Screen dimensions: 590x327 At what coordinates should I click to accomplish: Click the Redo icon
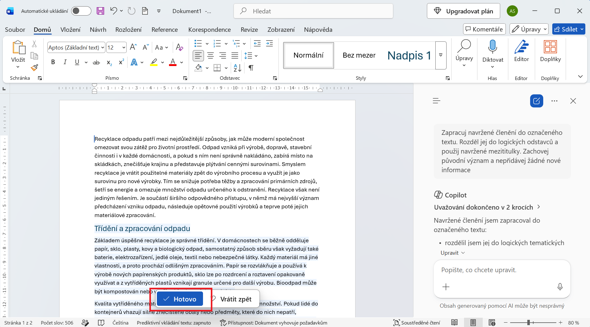[x=132, y=11]
